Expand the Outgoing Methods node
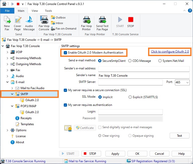Image resolution: width=193 pixels, height=164 pixels. click(x=8, y=64)
